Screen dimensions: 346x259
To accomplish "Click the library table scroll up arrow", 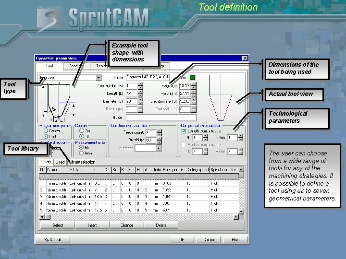I will pos(241,169).
